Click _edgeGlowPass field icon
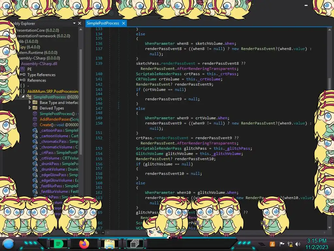 (35, 175)
